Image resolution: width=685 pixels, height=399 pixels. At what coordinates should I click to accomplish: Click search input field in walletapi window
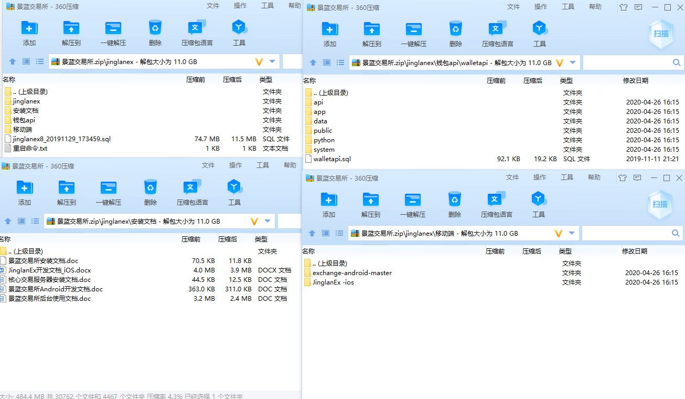coord(627,62)
